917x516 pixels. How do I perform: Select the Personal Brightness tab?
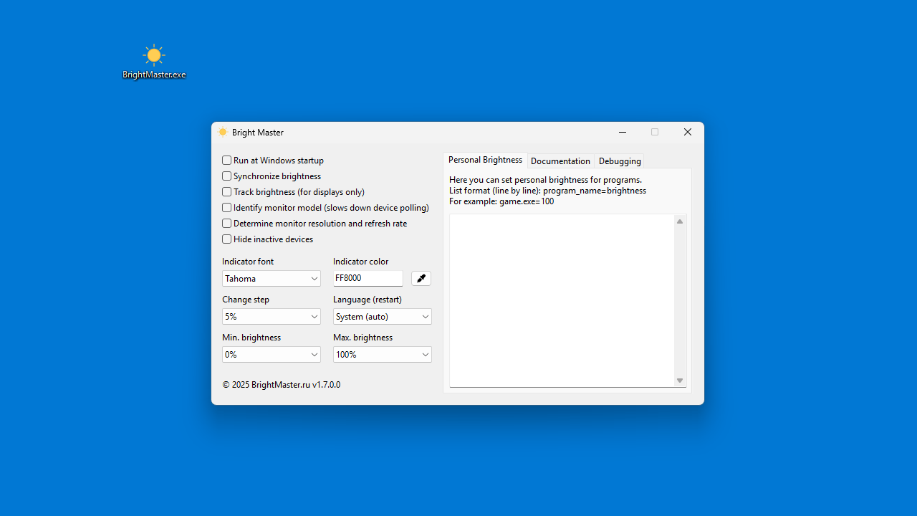[485, 160]
